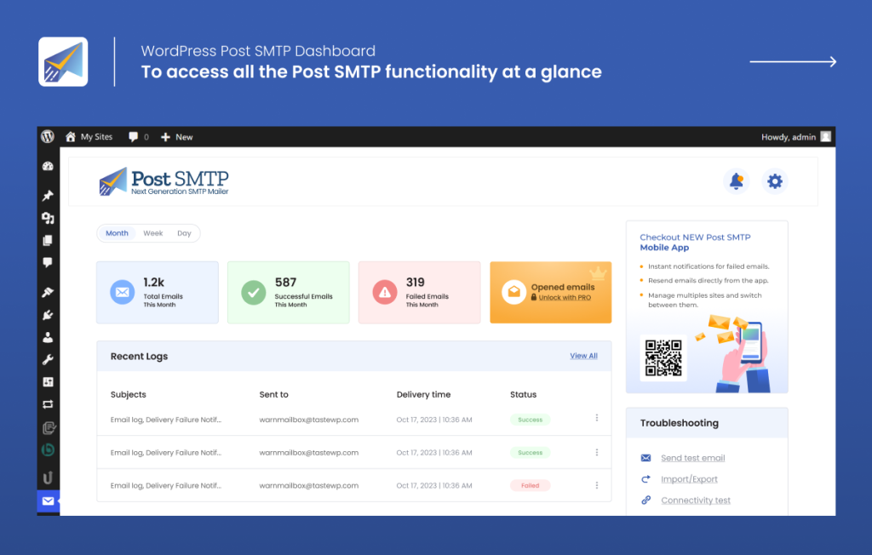Click the View All link in Recent Logs
872x555 pixels.
tap(583, 356)
